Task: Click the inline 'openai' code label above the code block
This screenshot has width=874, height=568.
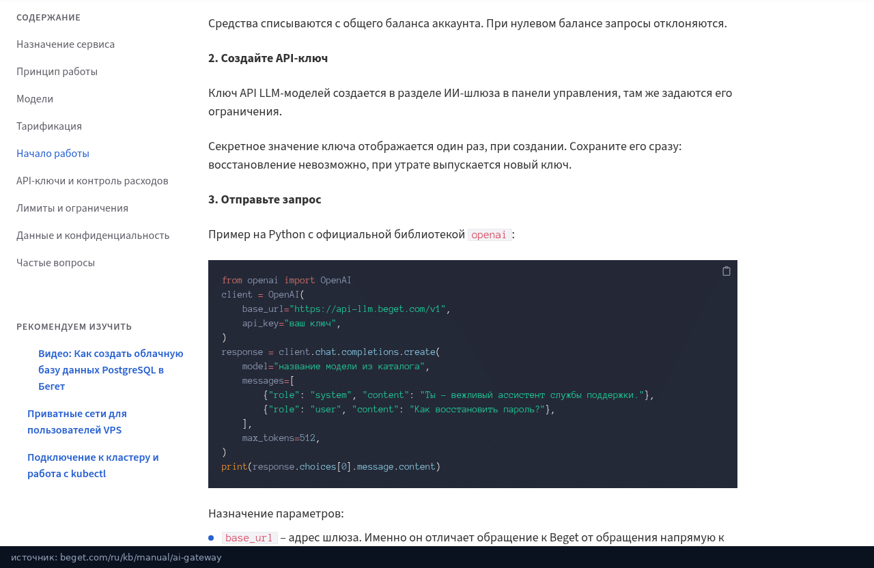Action: click(490, 235)
